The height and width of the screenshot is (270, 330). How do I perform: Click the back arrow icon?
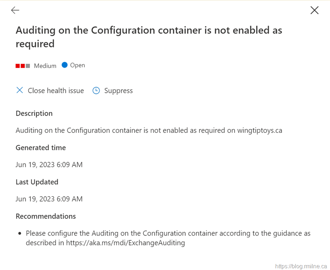coord(15,11)
